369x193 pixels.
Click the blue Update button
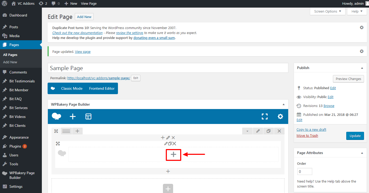[355, 136]
